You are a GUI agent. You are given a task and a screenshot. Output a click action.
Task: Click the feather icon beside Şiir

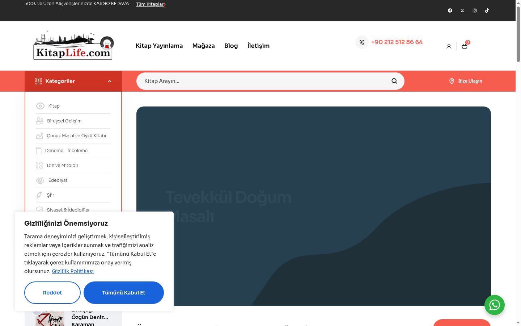39,195
